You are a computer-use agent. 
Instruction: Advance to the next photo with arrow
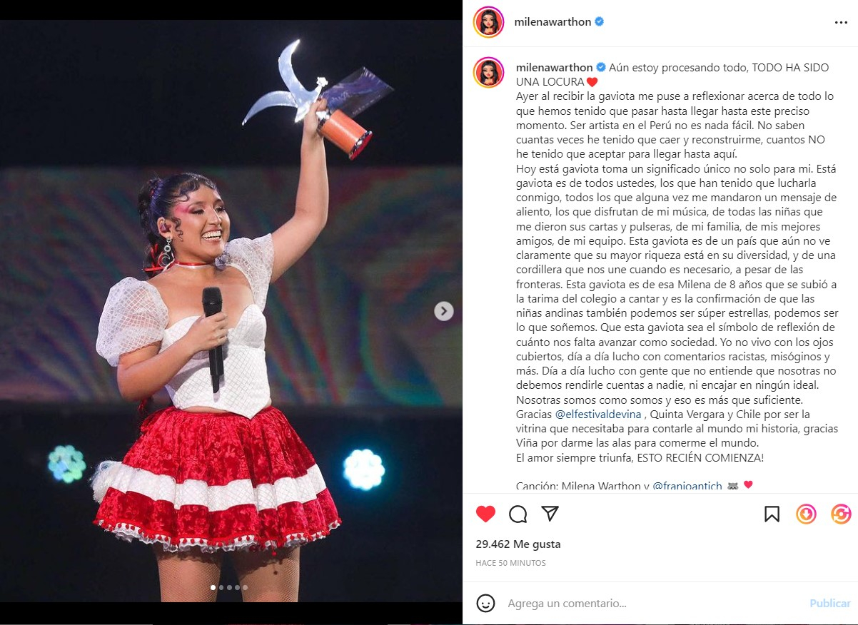coord(444,311)
